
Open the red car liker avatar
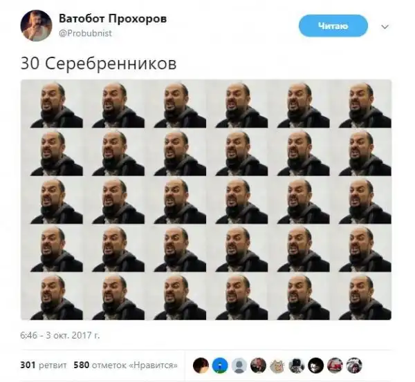335,365
